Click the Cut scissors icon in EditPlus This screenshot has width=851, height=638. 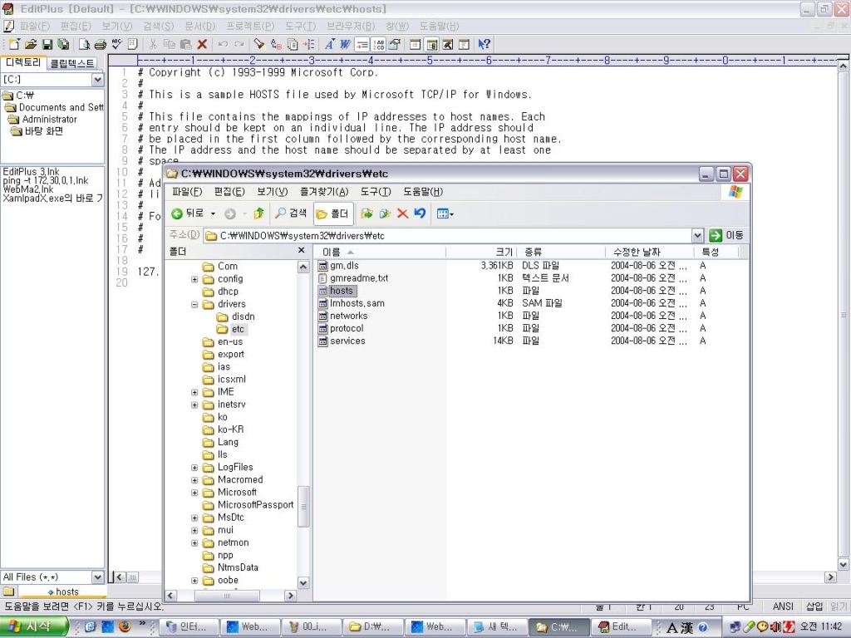click(x=153, y=45)
